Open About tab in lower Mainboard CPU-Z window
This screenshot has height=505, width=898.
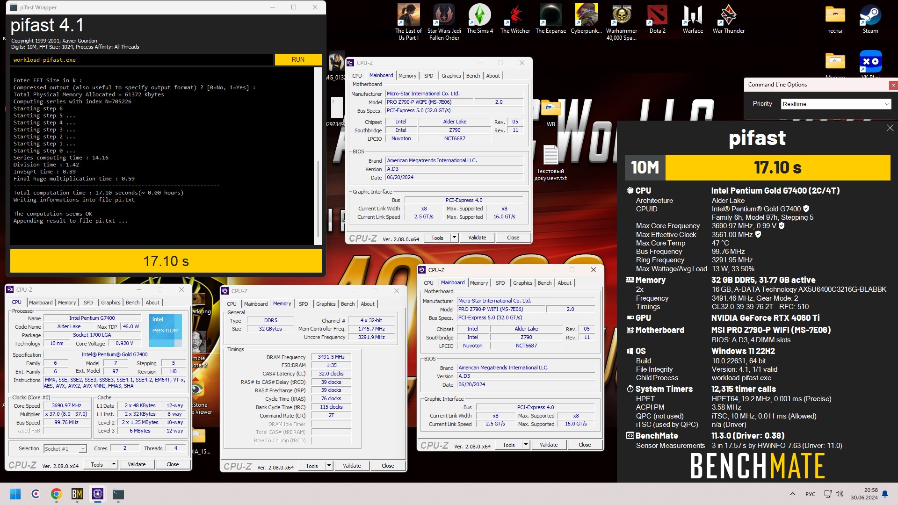coord(564,283)
